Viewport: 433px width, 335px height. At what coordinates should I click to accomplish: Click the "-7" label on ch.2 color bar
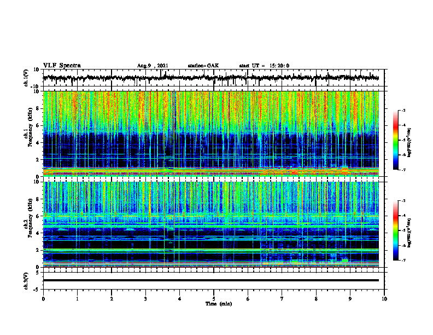click(403, 260)
